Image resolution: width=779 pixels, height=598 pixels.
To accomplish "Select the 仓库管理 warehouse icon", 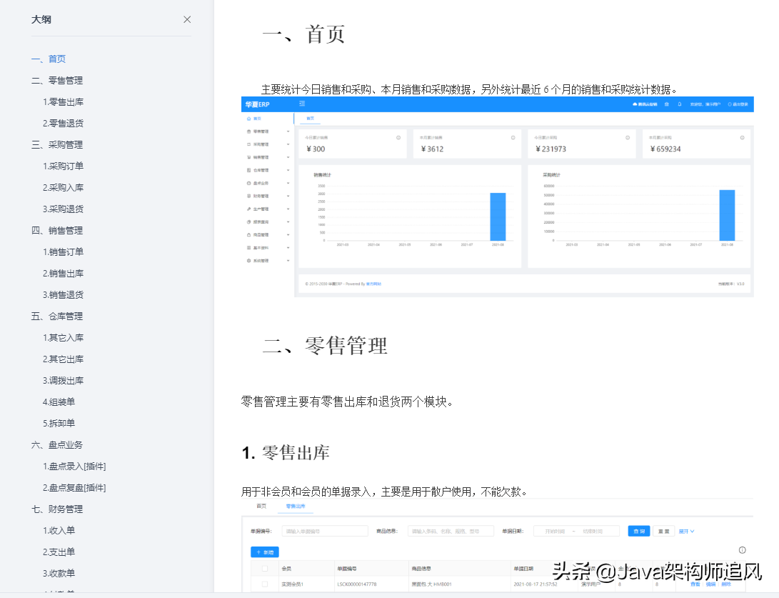I will point(248,170).
